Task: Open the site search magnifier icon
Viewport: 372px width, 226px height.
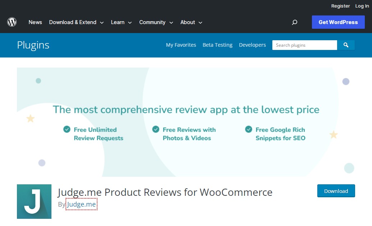Action: pos(294,22)
